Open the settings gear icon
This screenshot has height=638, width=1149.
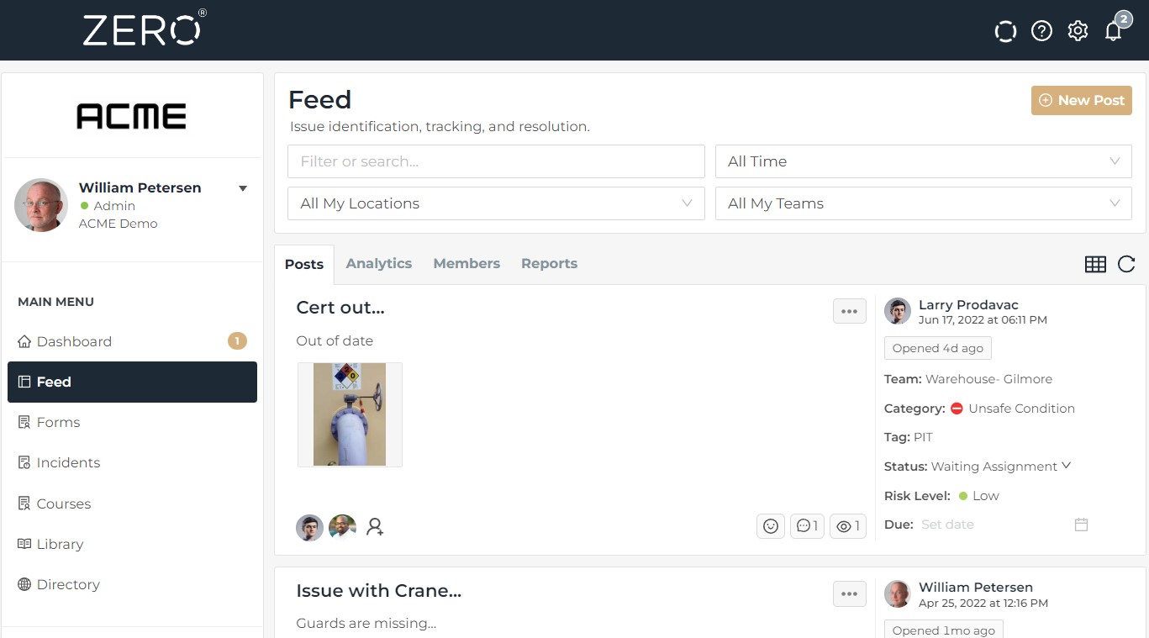(x=1078, y=31)
